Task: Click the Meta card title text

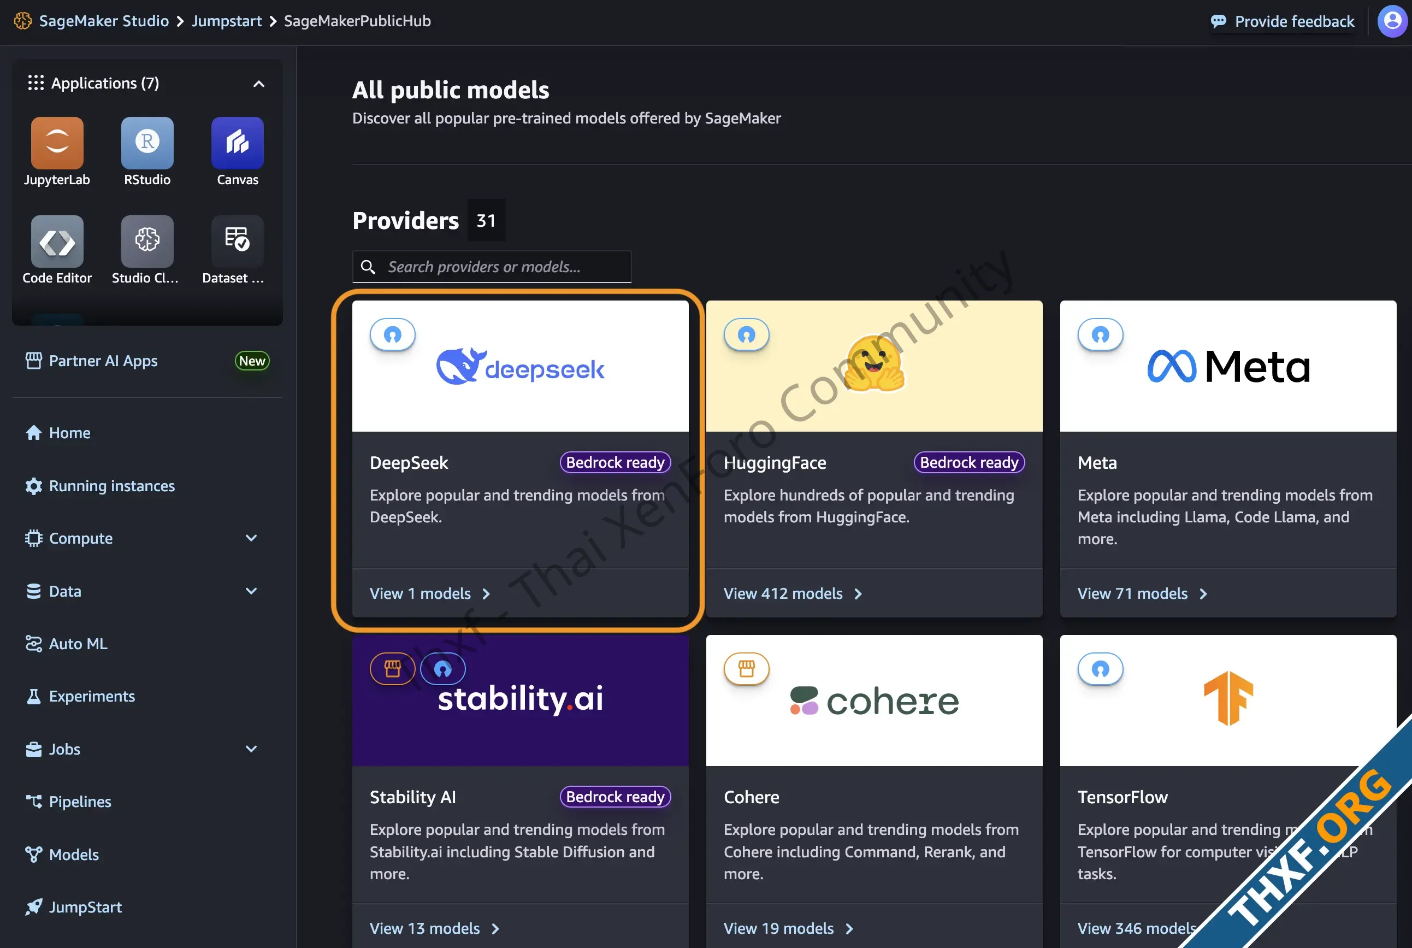Action: point(1097,462)
